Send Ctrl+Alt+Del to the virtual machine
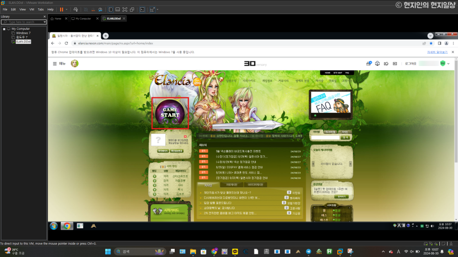The width and height of the screenshot is (458, 257). [x=76, y=10]
